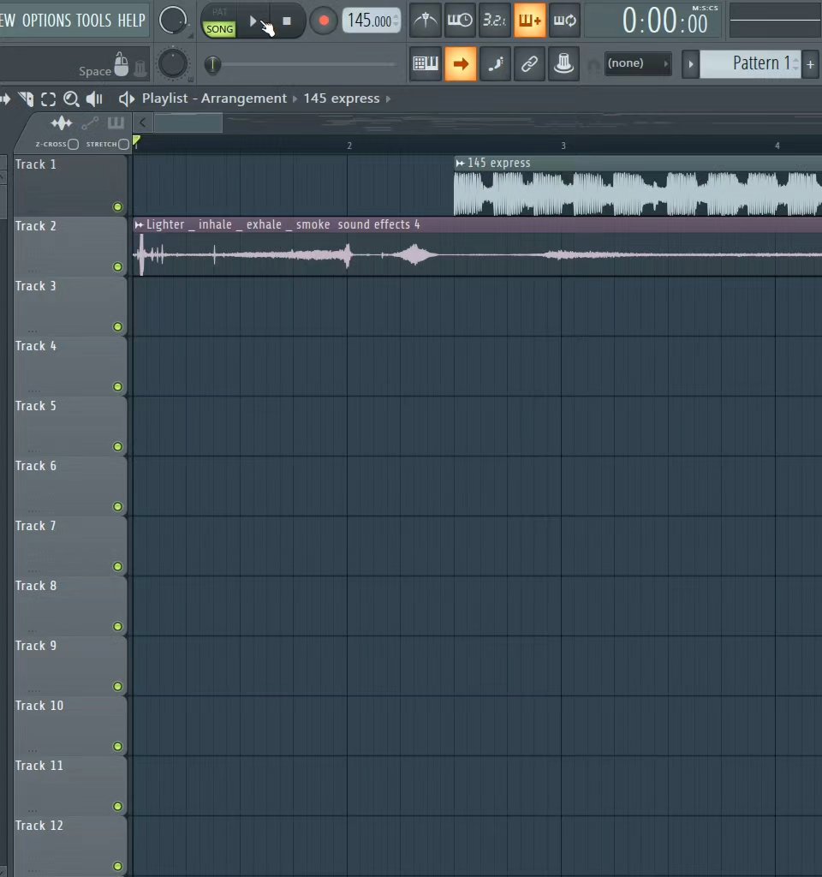The height and width of the screenshot is (877, 822).
Task: Click the main volume knob
Action: tap(173, 21)
